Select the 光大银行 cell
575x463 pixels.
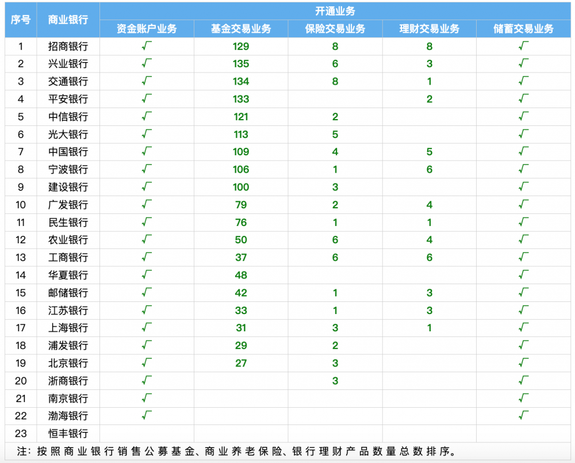[68, 134]
